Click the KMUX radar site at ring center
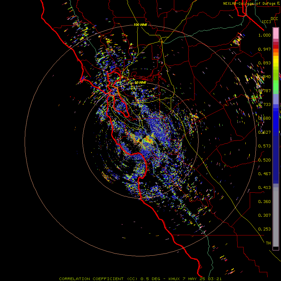The image size is (281, 281). pyautogui.click(x=140, y=140)
